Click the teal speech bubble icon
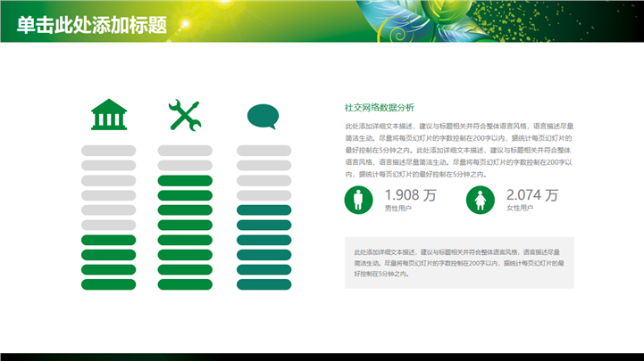644x361 pixels. coord(263,116)
